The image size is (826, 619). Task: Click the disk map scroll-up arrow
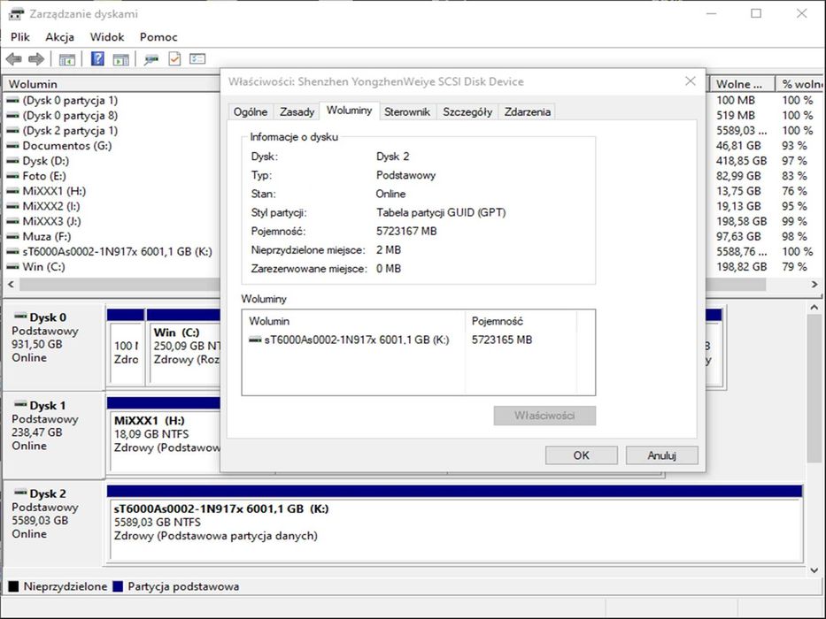814,308
